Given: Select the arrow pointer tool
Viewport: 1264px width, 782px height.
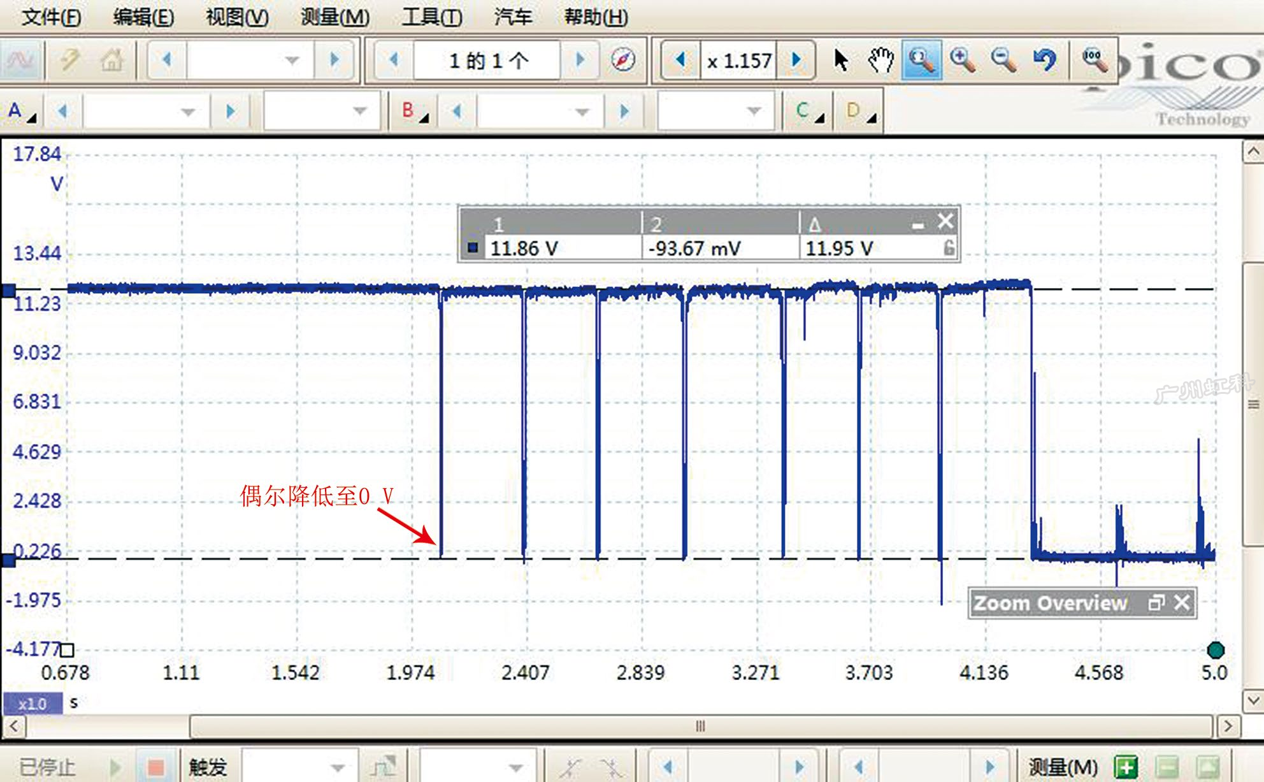Looking at the screenshot, I should [x=840, y=61].
